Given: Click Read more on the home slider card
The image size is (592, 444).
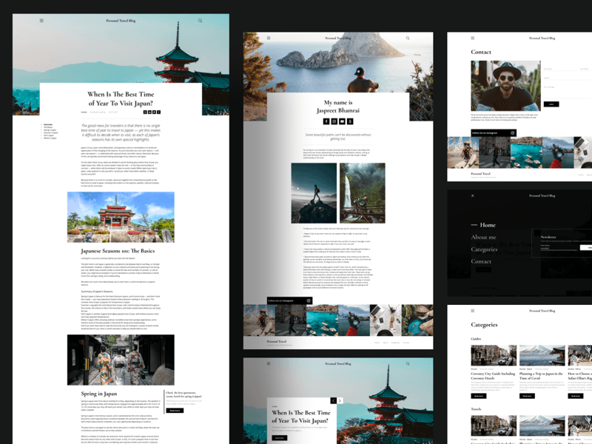Looking at the screenshot, I should tap(280, 438).
